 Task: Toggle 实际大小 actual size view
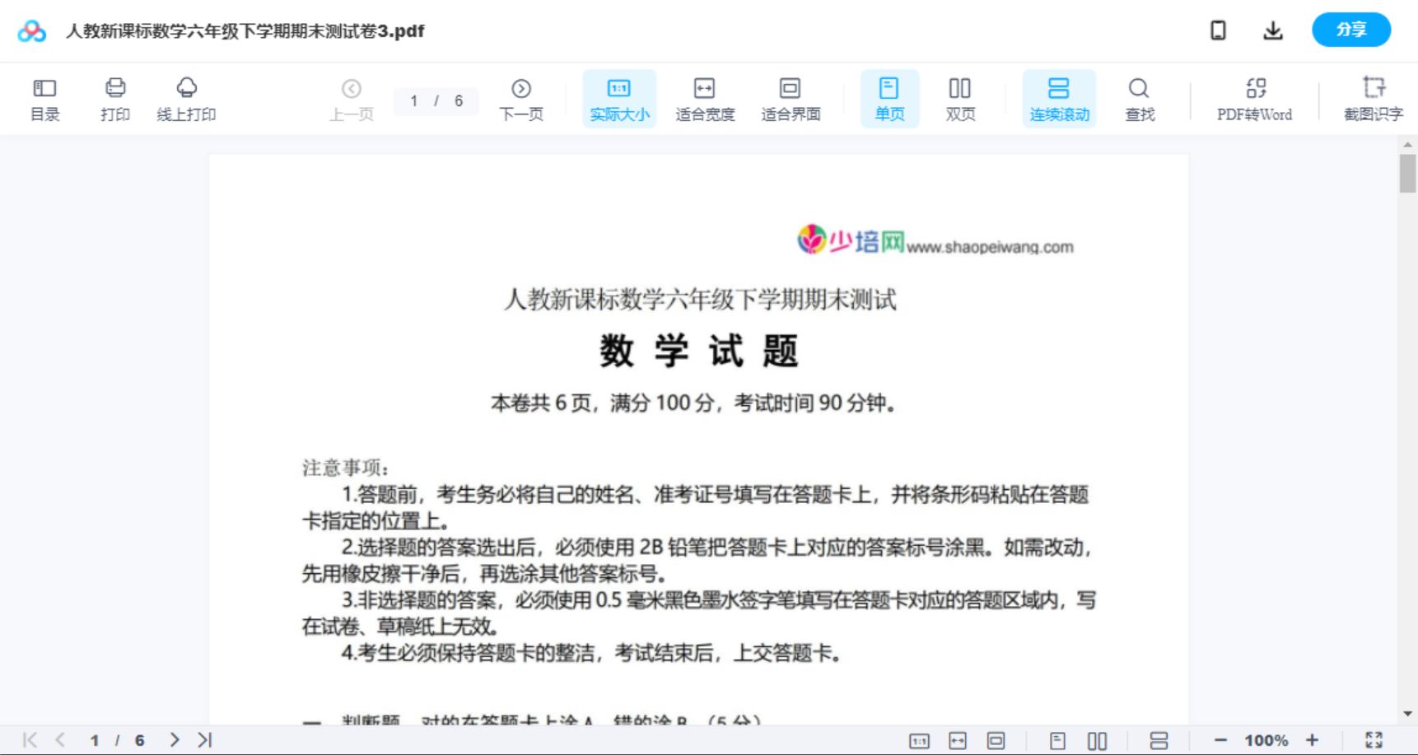click(x=619, y=98)
